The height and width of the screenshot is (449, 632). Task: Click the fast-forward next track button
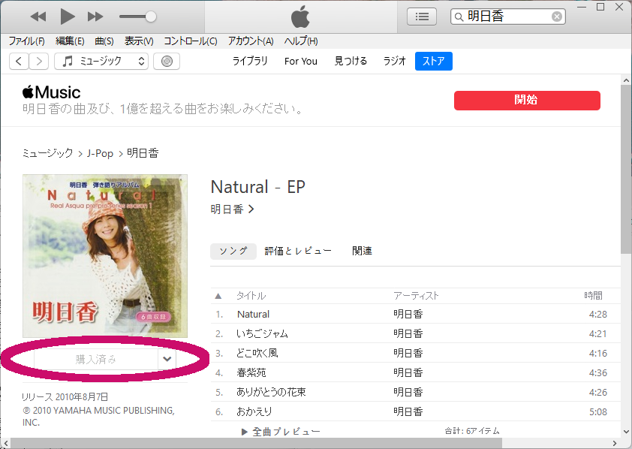coord(95,17)
